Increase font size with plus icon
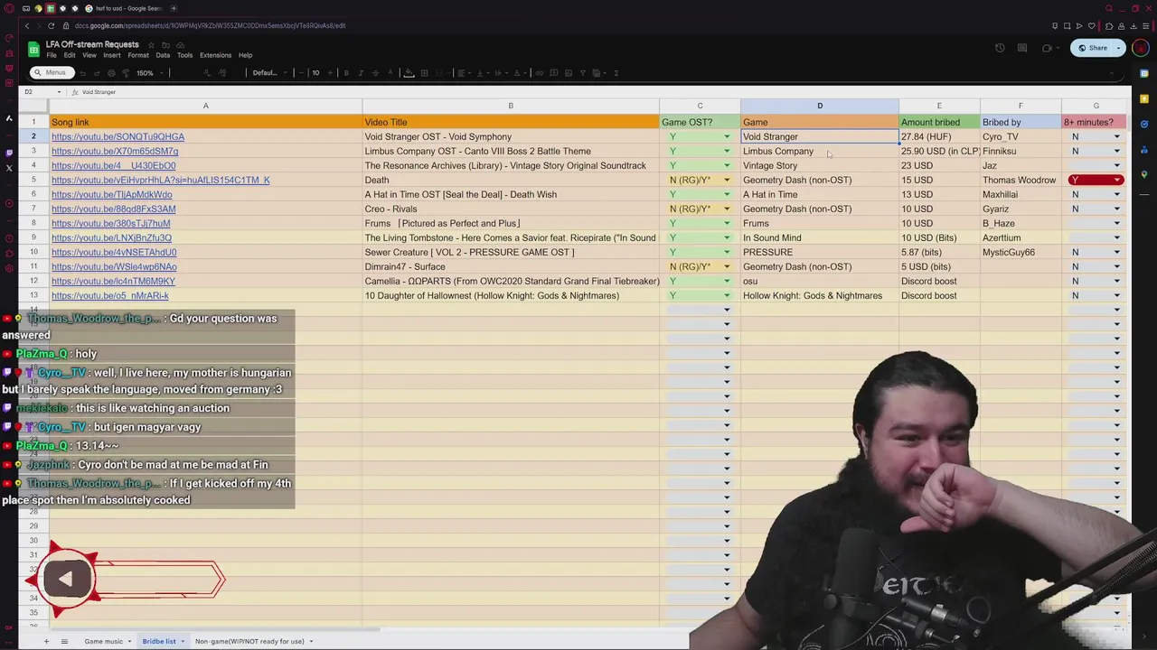Screen dimensions: 1157x650 click(x=330, y=72)
